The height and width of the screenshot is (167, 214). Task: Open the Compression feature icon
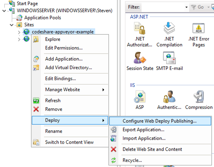coord(199,97)
